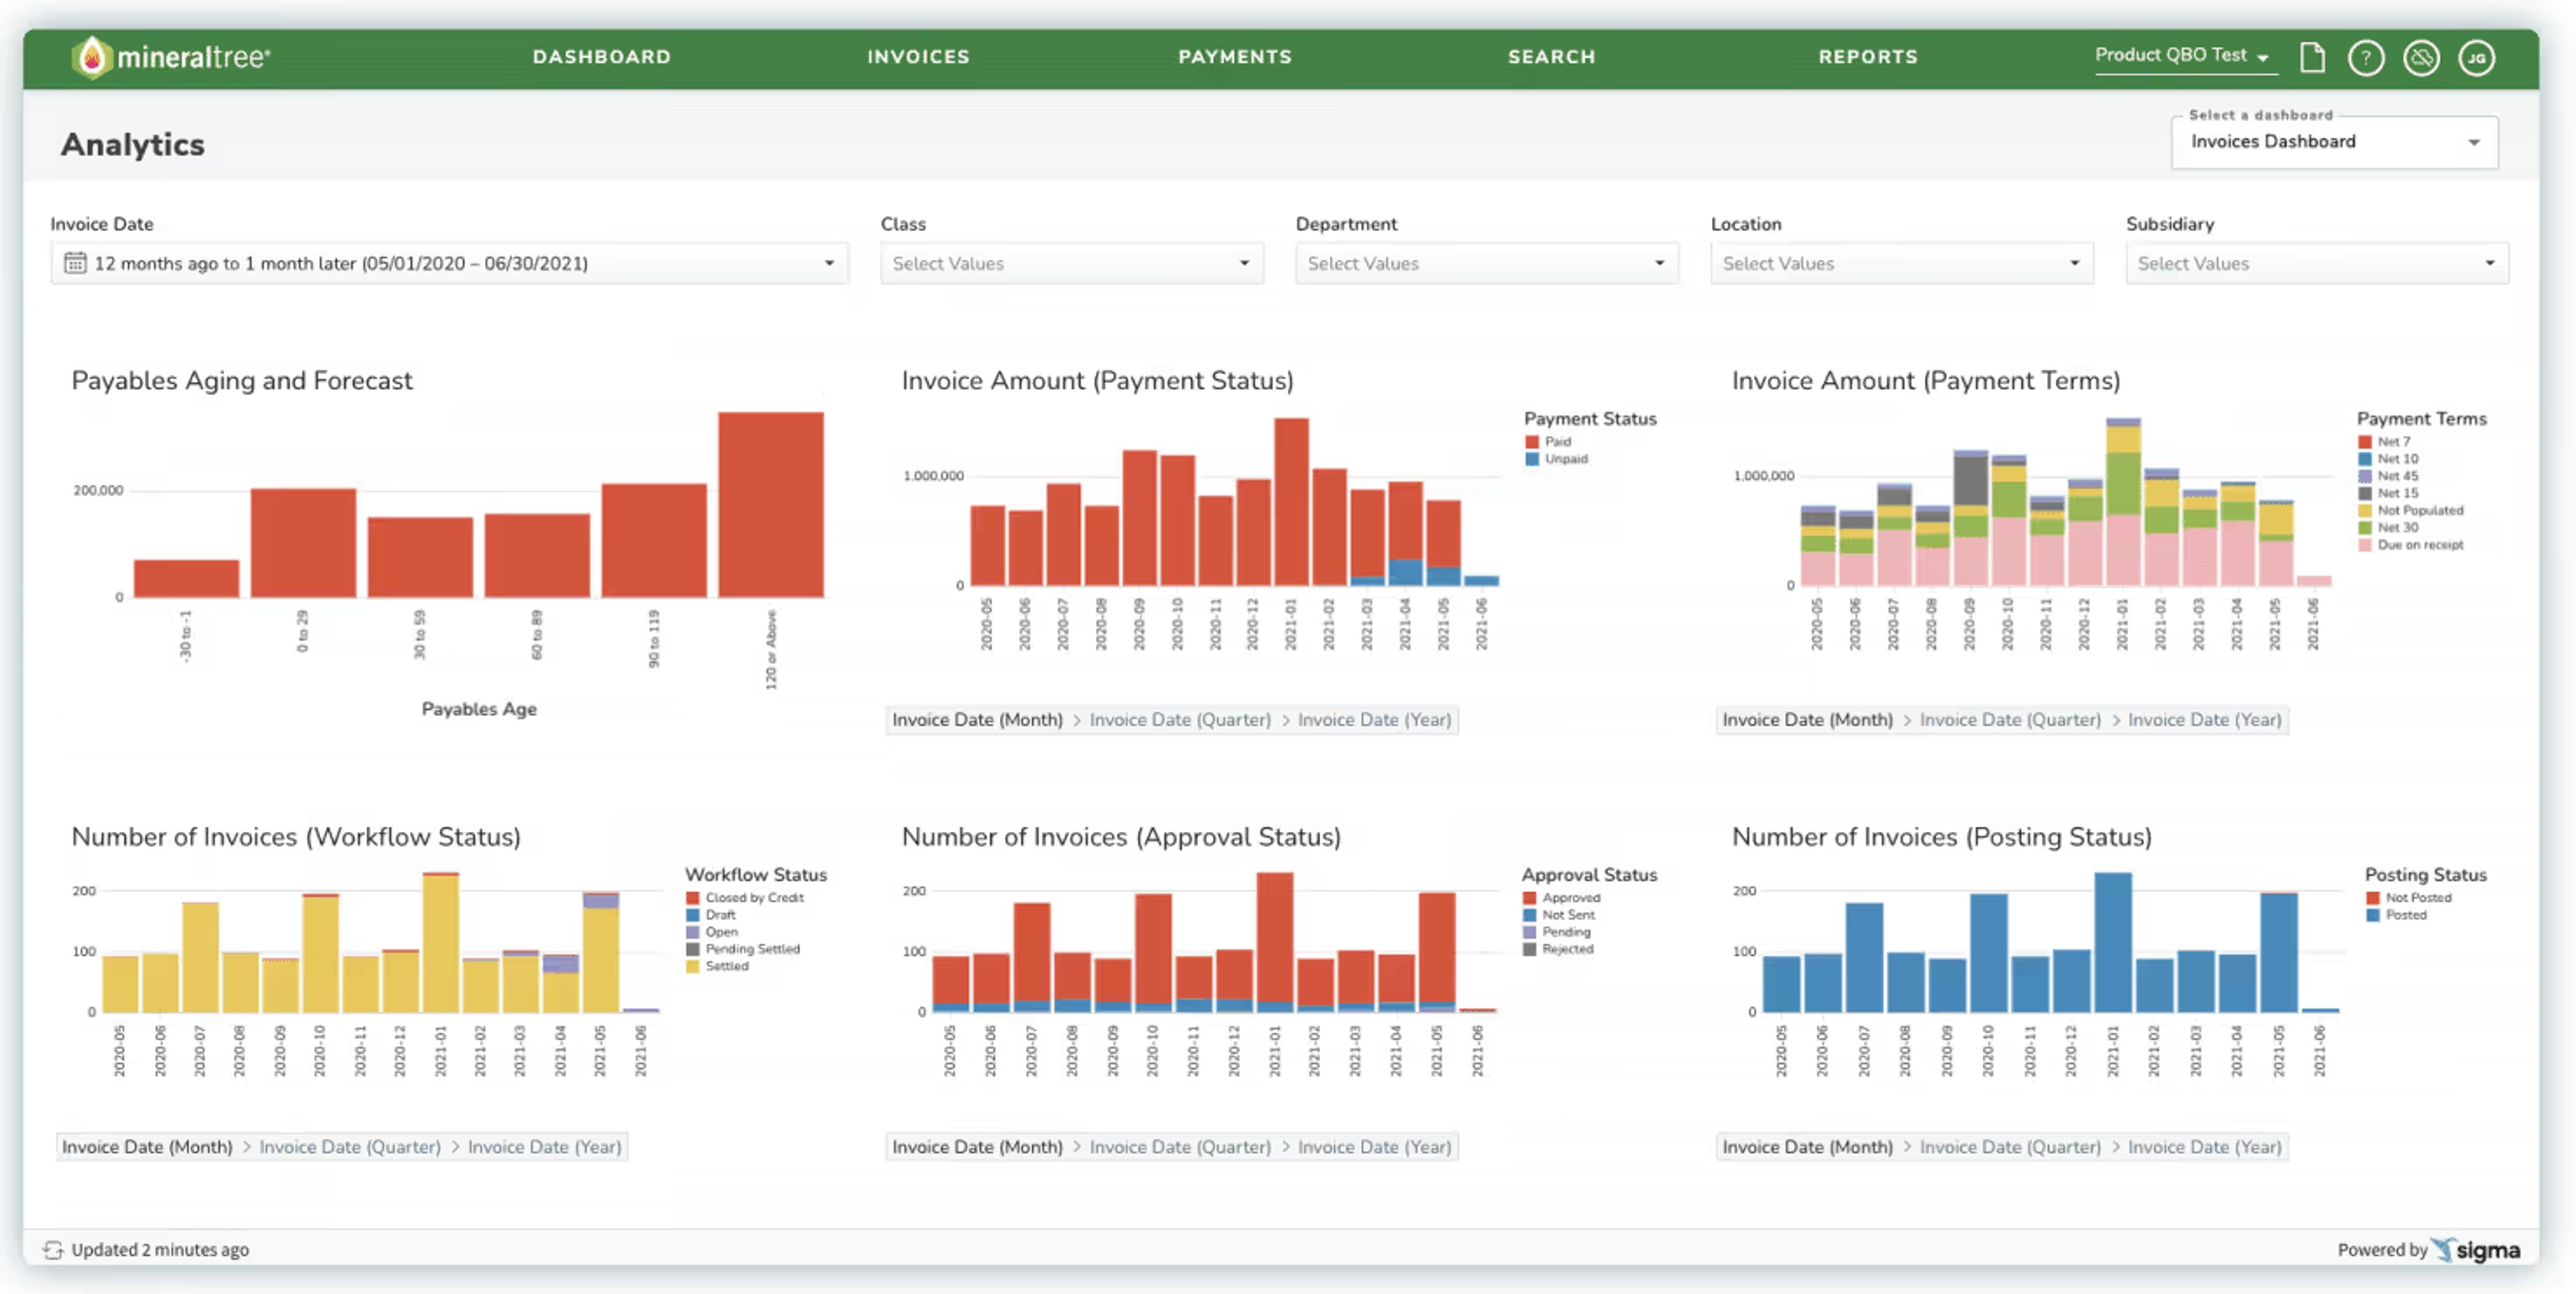This screenshot has width=2576, height=1294.
Task: Click the Net 7 legend swatch
Action: pos(2365,442)
